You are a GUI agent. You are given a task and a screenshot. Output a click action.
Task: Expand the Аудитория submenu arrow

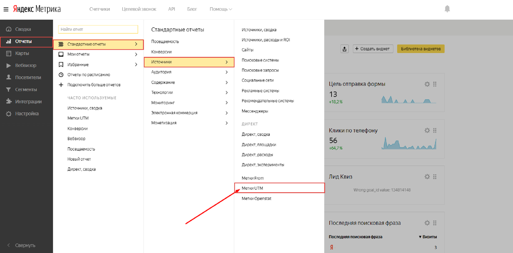coord(227,72)
